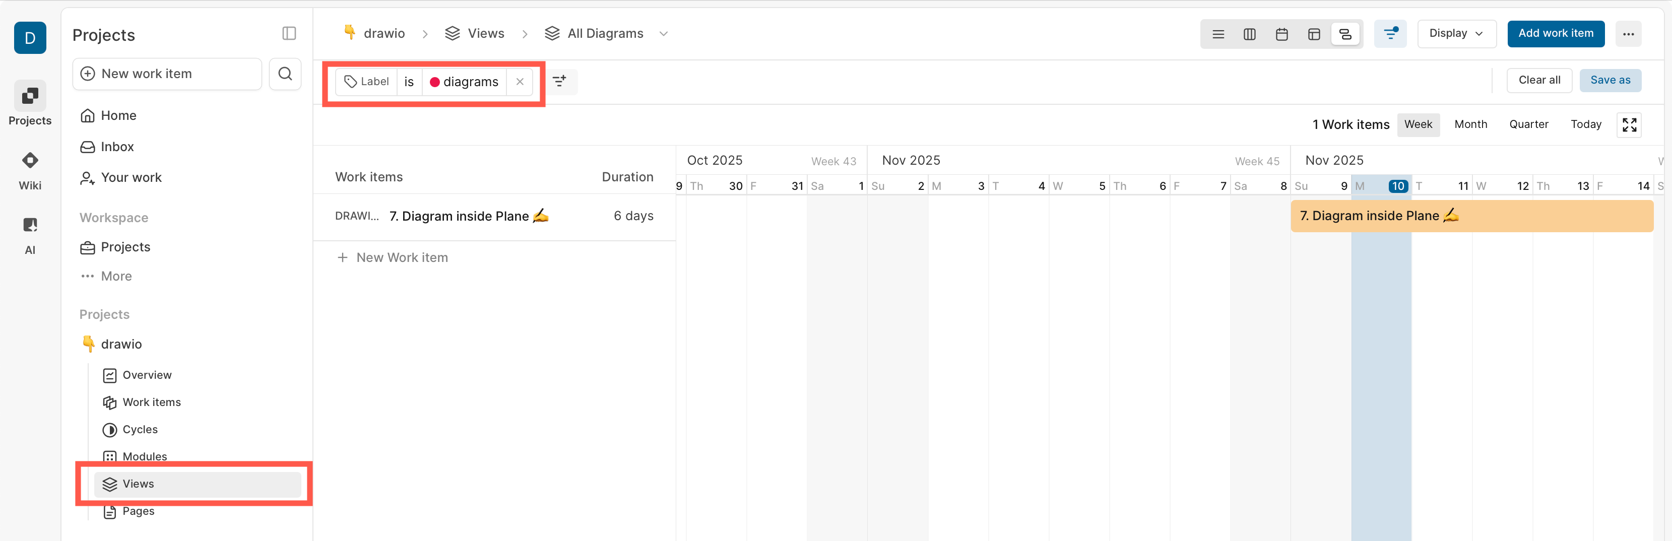Open the All Diagrams view switcher chevron
This screenshot has height=541, width=1672.
[663, 33]
